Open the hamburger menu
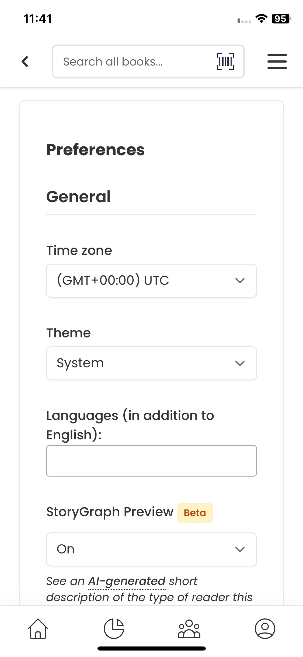The image size is (303, 657). click(277, 61)
